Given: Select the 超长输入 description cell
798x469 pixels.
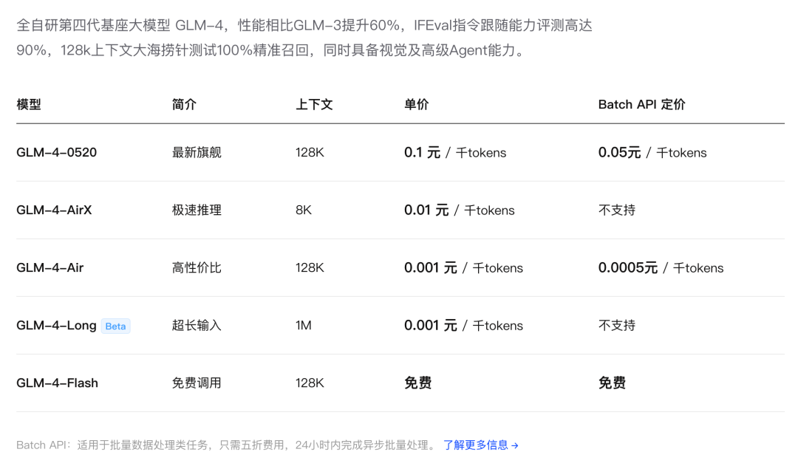Looking at the screenshot, I should [197, 326].
